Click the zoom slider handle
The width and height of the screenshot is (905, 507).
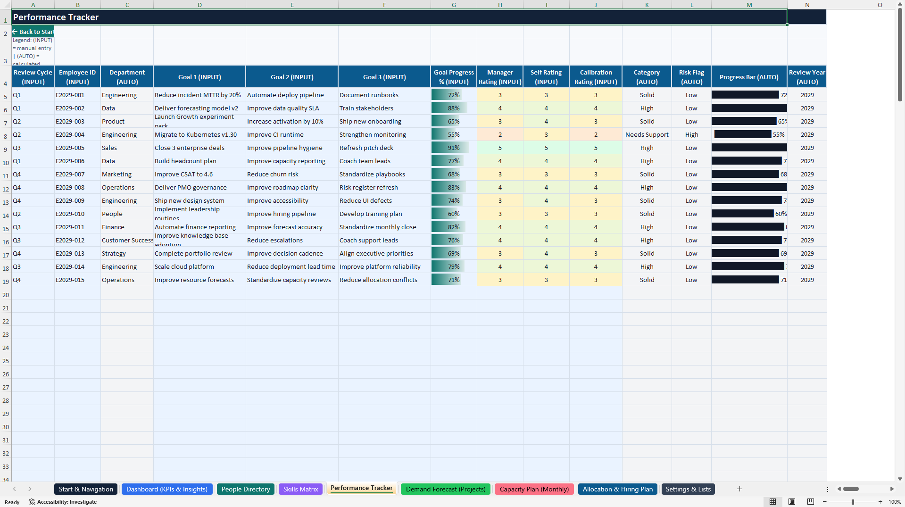[x=853, y=502]
